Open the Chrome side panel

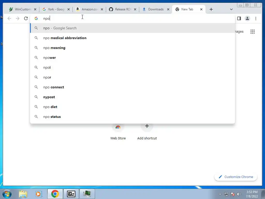(x=239, y=18)
